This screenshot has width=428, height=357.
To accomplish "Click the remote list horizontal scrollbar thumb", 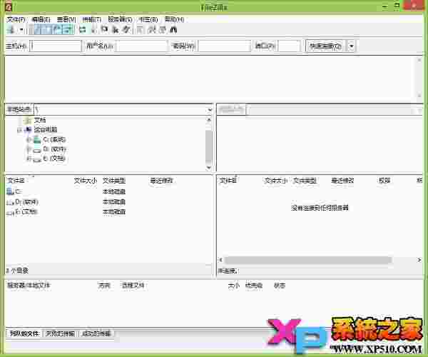I will point(308,260).
